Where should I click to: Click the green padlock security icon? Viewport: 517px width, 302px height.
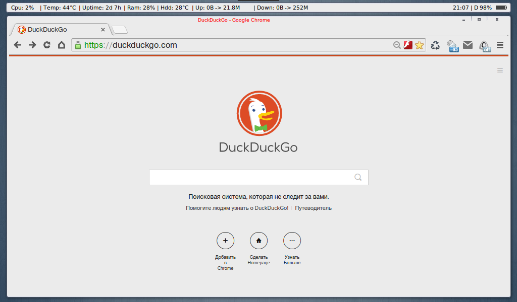pyautogui.click(x=78, y=45)
